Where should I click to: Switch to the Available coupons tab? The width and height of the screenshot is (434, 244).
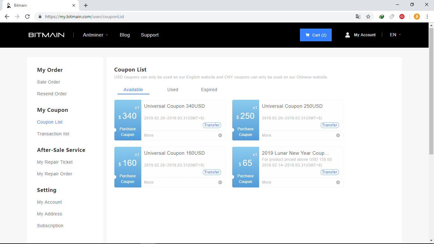(133, 90)
